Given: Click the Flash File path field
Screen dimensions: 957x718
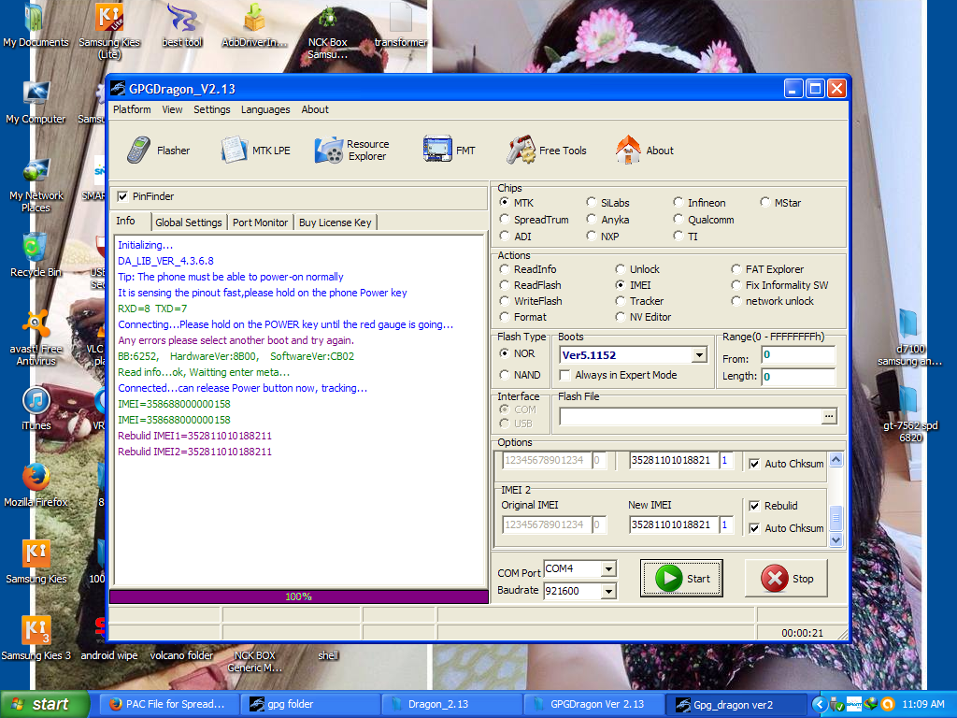Looking at the screenshot, I should pos(689,416).
